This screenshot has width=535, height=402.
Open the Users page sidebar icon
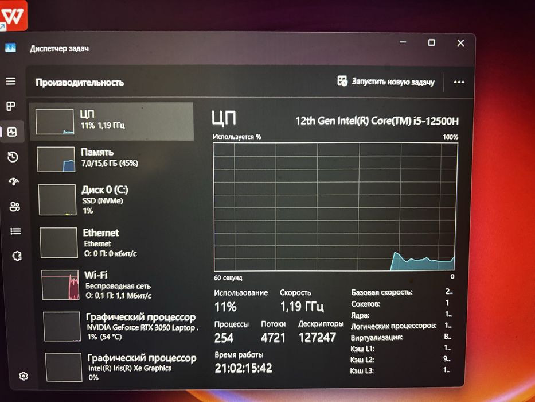point(15,207)
